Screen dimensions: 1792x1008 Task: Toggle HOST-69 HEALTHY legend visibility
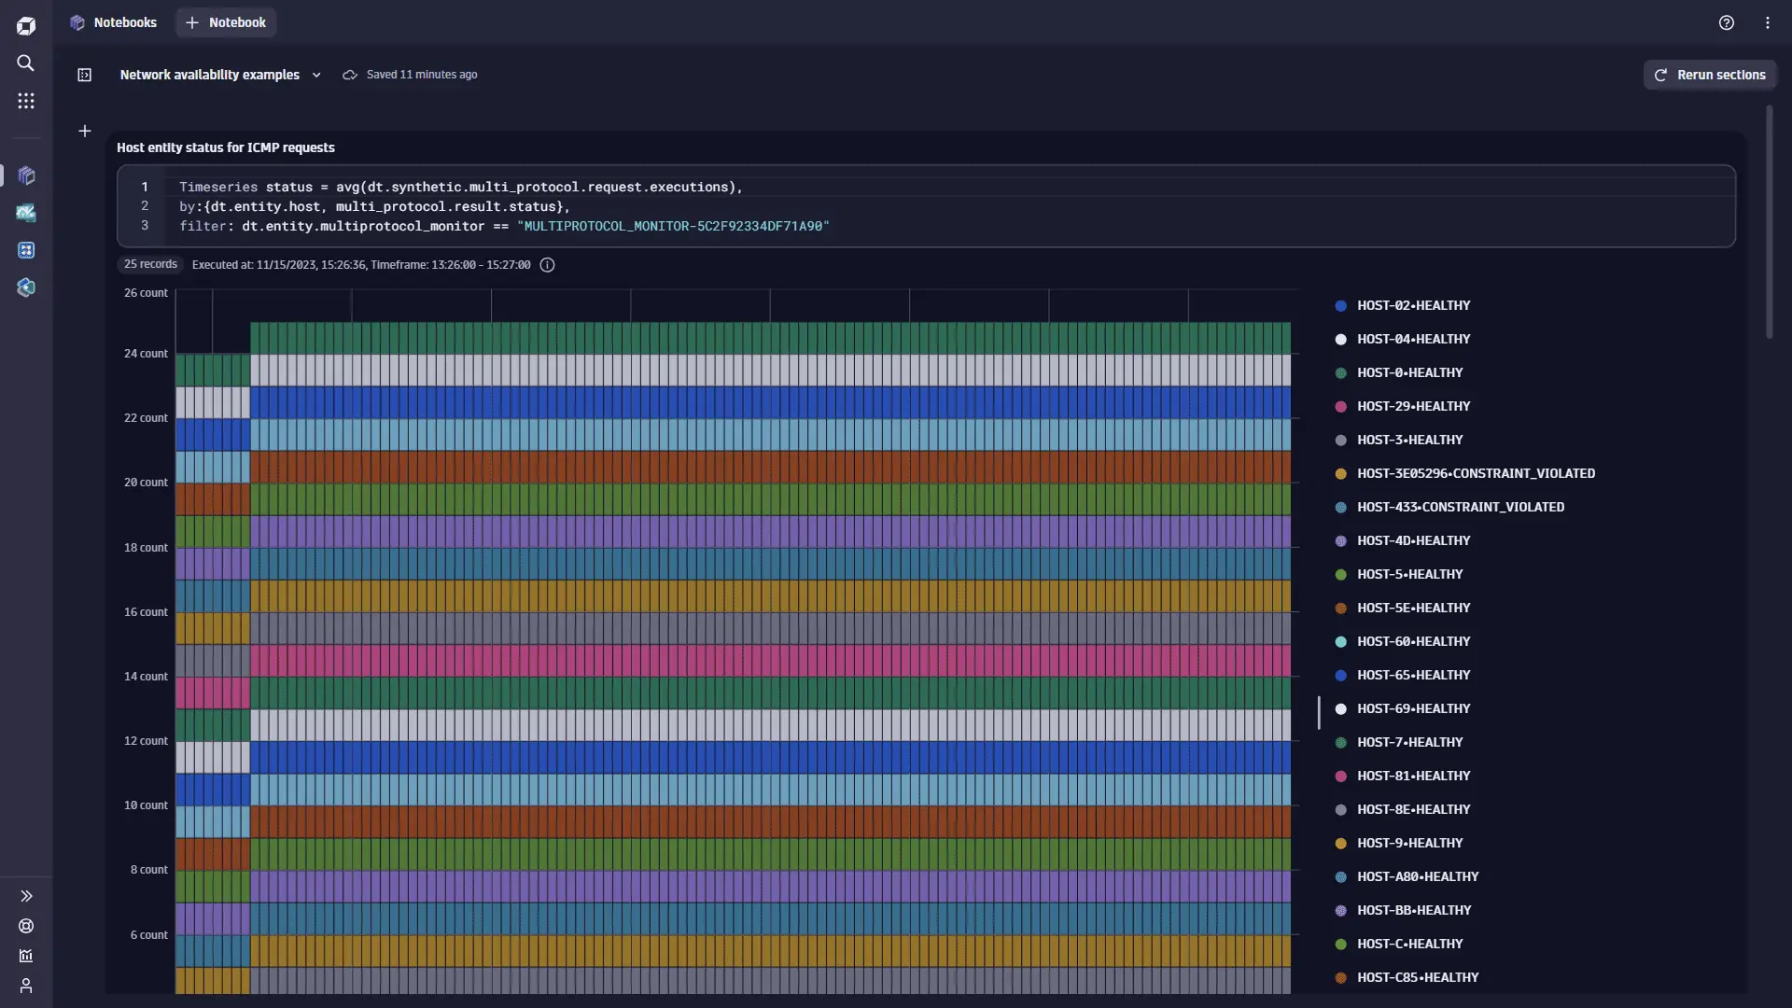1413,709
